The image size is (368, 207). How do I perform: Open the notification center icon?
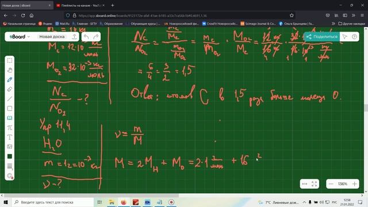(x=361, y=202)
